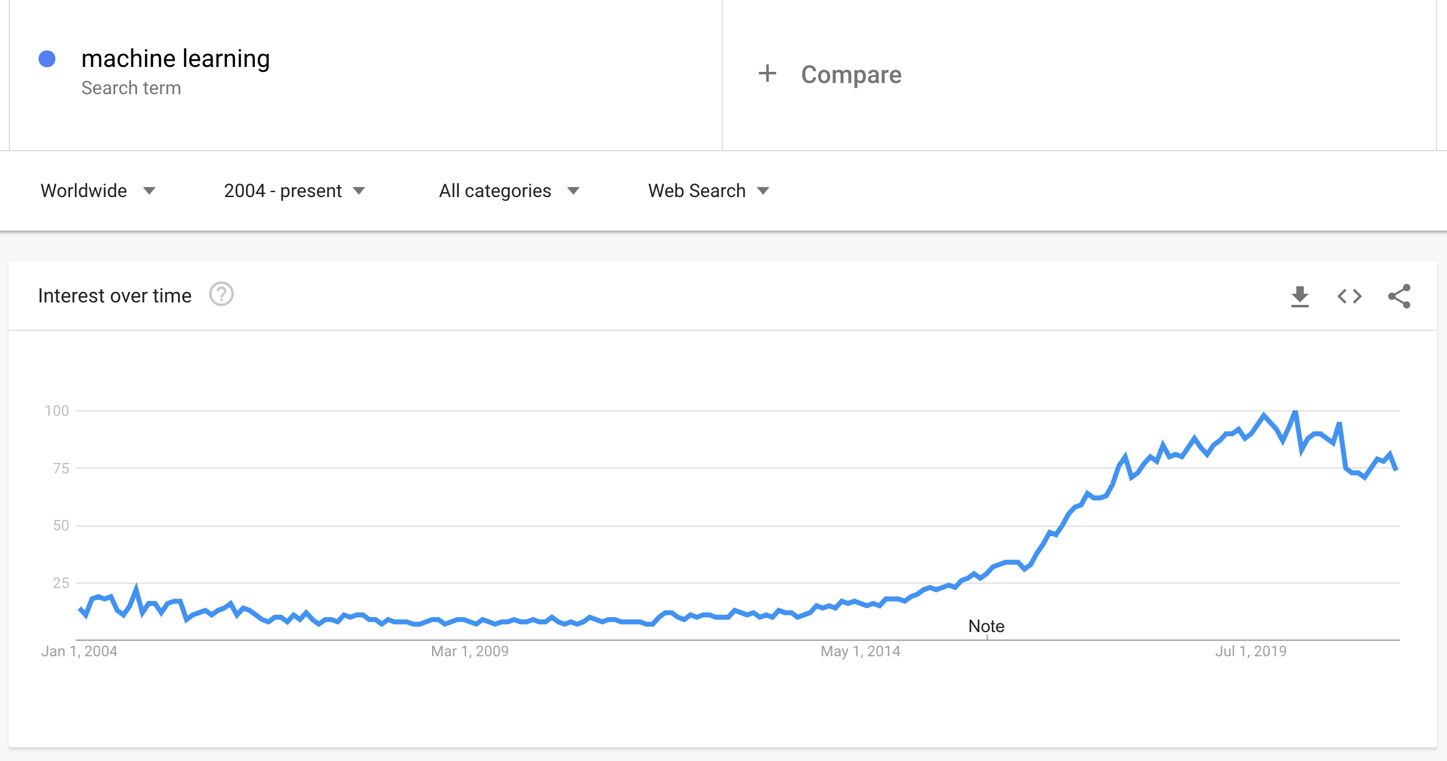Click the Compare button
1447x761 pixels.
coord(851,74)
